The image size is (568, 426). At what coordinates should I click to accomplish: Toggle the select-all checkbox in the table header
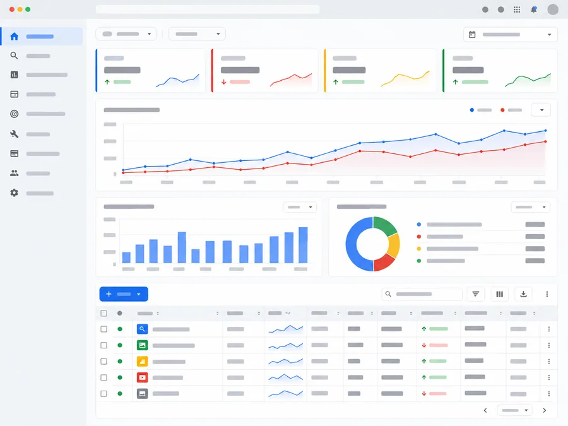104,313
